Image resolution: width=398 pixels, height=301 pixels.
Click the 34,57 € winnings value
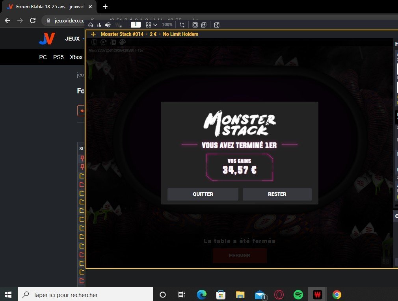point(240,170)
